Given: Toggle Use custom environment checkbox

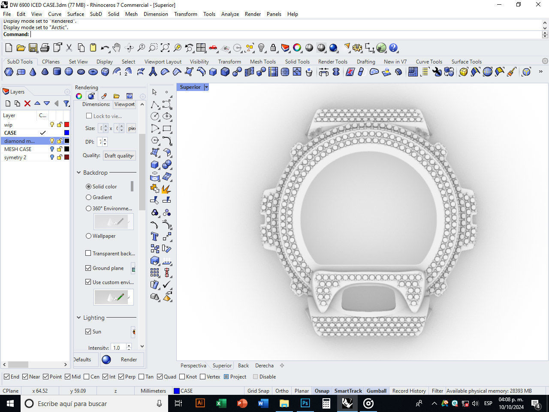Looking at the screenshot, I should pos(88,282).
